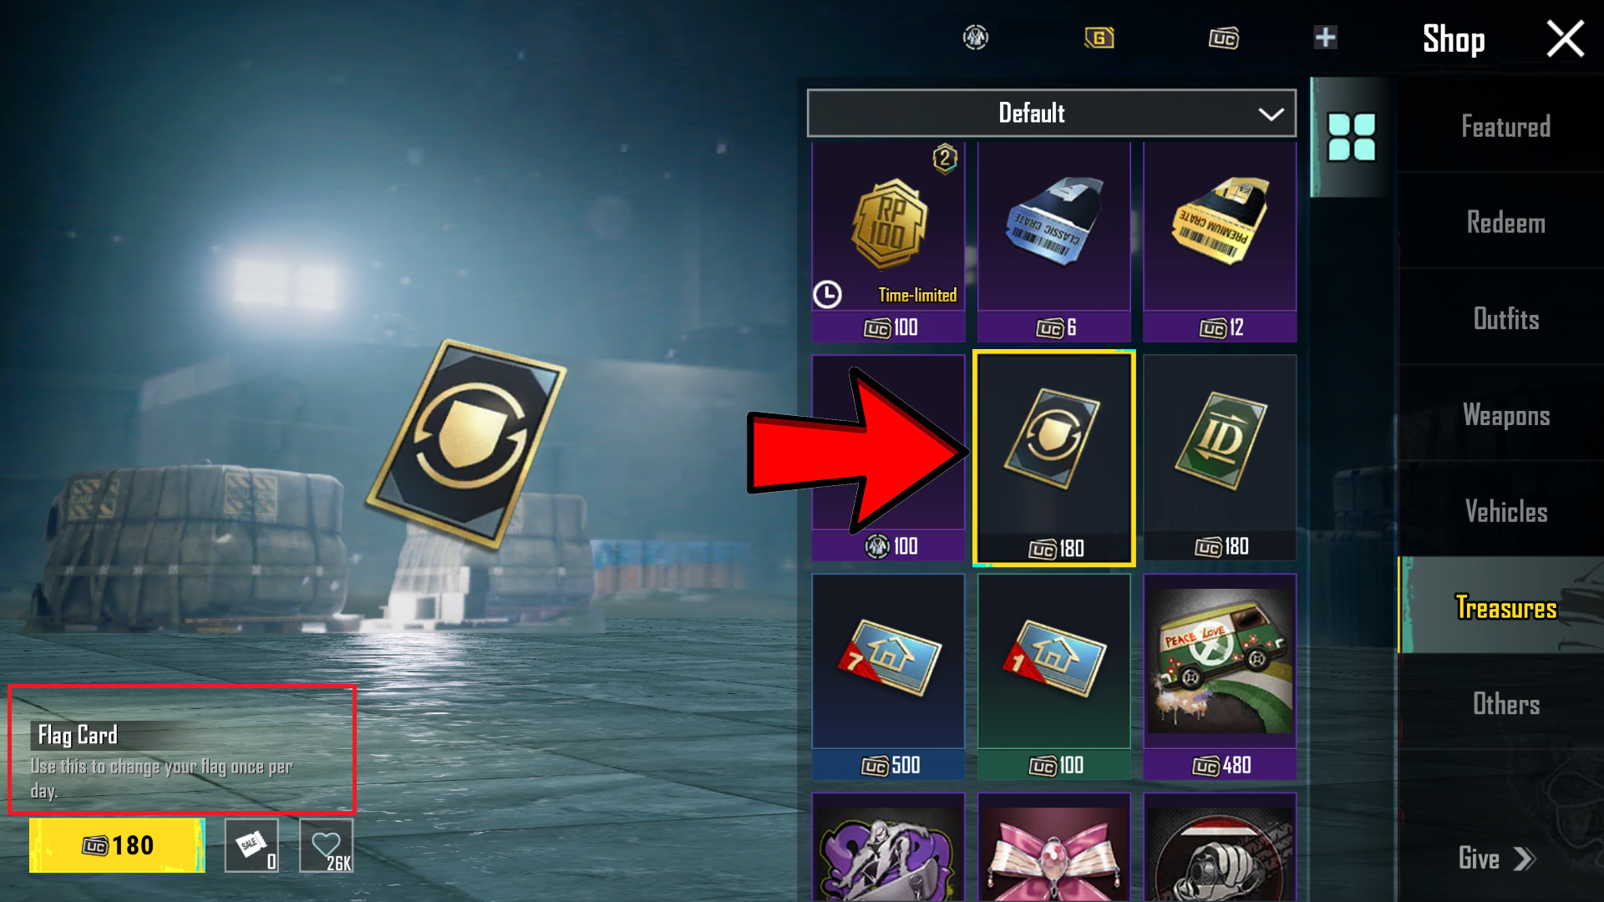The width and height of the screenshot is (1604, 902).
Task: Select the Premium Crate coupon for 12 UC
Action: click(x=1220, y=242)
